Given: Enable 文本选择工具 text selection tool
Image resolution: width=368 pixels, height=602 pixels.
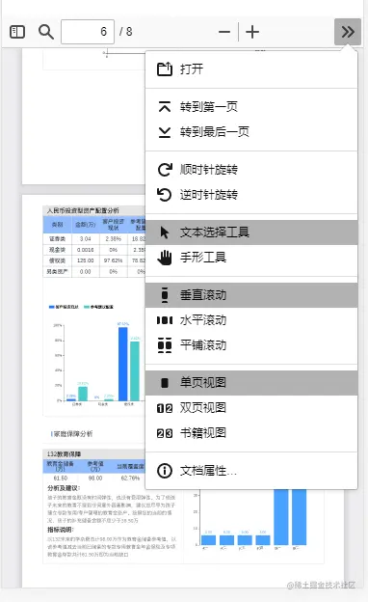Looking at the screenshot, I should point(251,233).
